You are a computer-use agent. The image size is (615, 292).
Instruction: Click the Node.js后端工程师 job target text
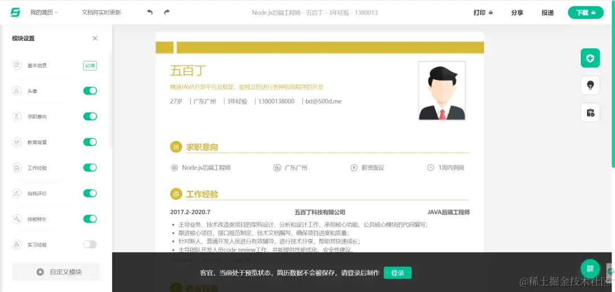click(206, 168)
